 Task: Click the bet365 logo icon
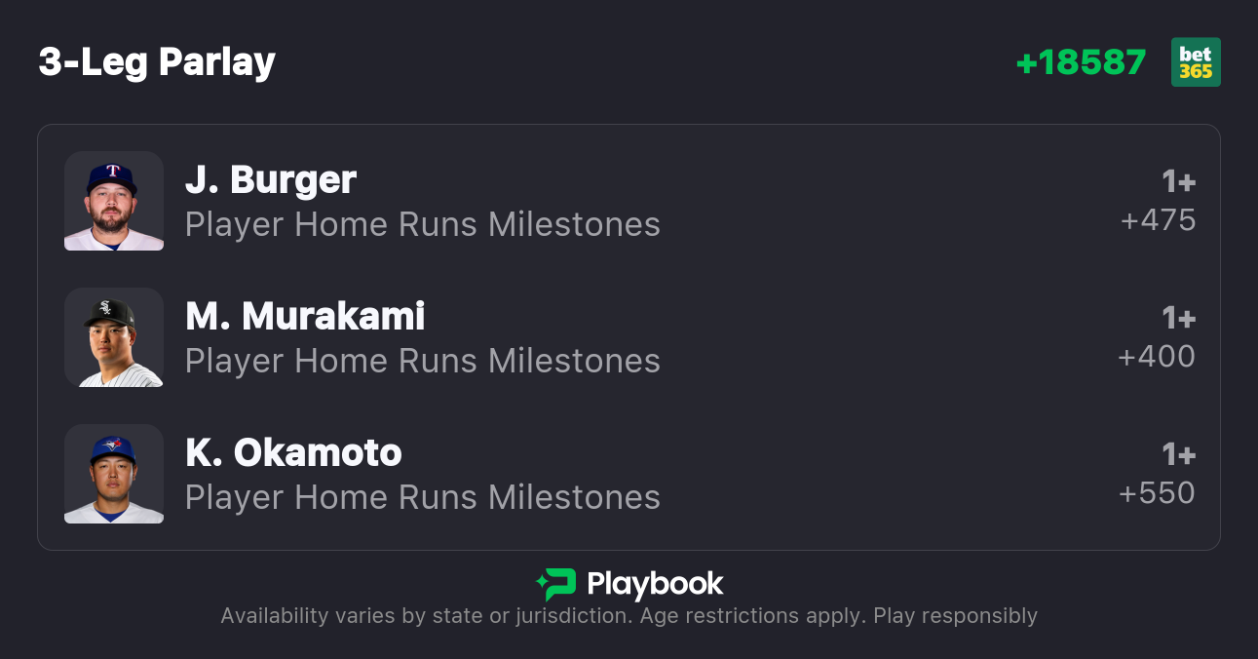point(1196,62)
